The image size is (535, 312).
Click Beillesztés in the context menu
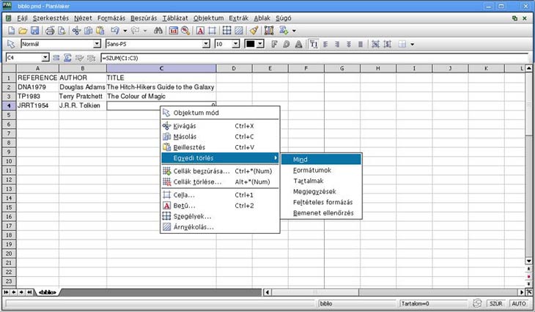(220, 147)
